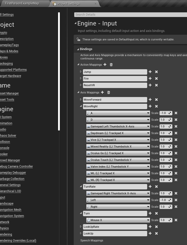Viewport: 187px width, 245px height.
Task: Remove the Jump action mapping
Action: 156,72
